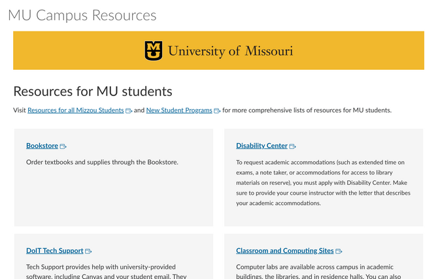Image resolution: width=438 pixels, height=279 pixels.
Task: Click external-link icon after New Student Programs
Action: click(217, 111)
